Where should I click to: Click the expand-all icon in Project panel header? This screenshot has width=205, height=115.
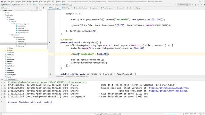click(x=40, y=8)
